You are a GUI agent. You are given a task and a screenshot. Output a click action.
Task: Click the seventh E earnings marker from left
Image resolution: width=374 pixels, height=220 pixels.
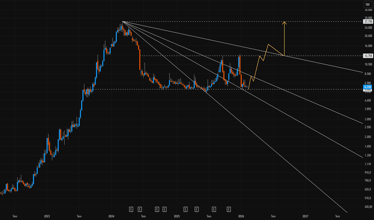click(214, 209)
